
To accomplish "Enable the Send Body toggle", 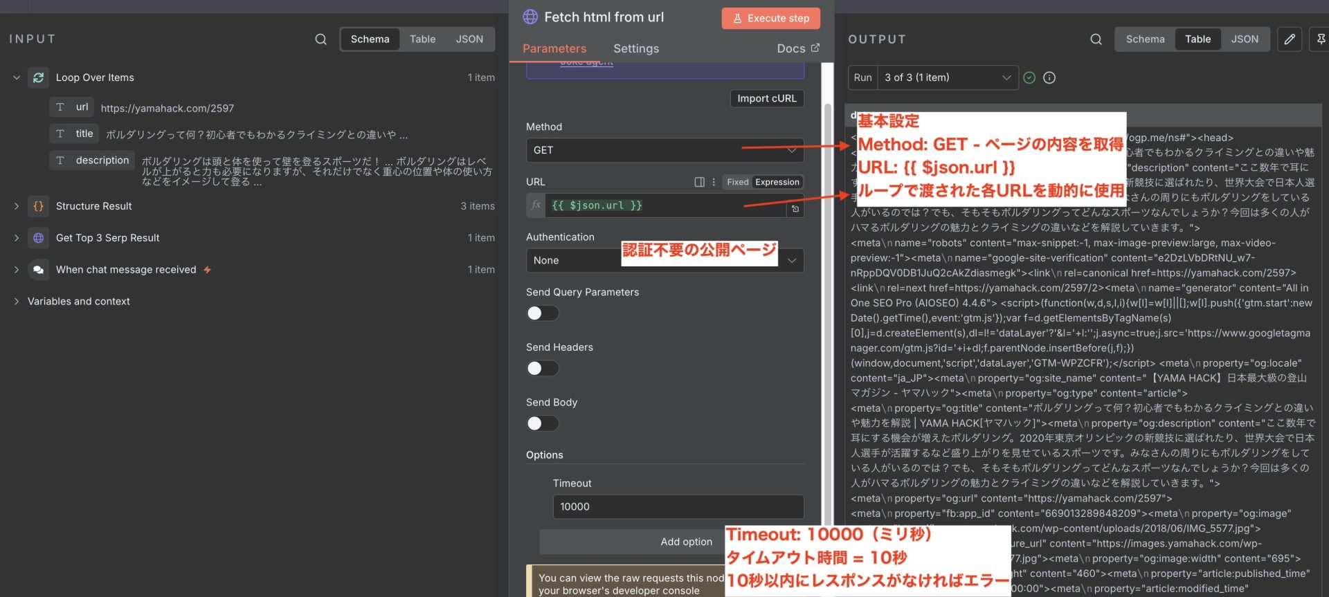I will click(542, 423).
